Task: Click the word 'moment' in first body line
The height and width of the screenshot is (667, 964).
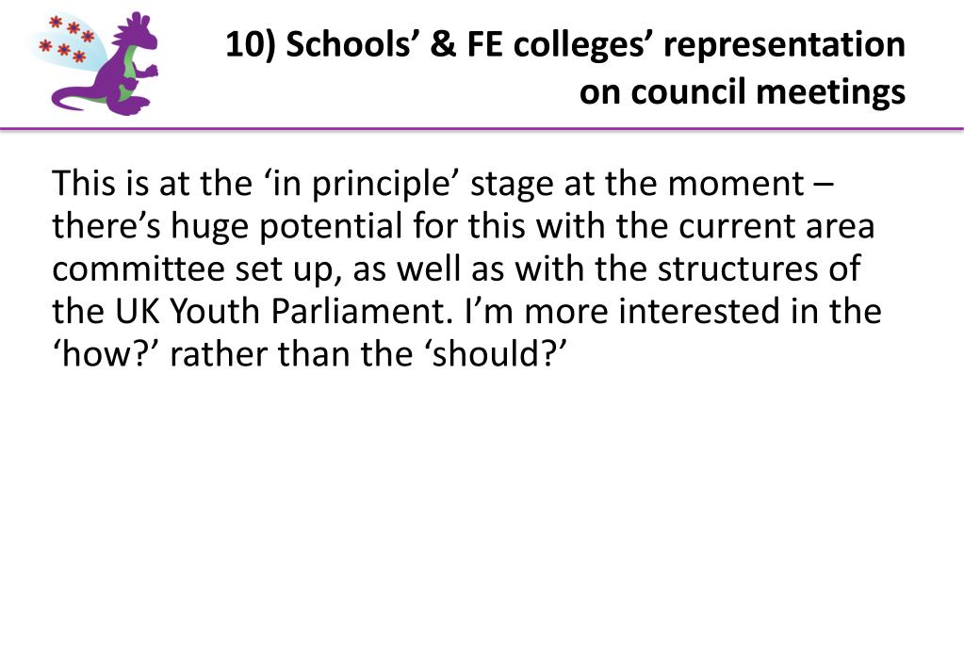Action: pos(736,184)
